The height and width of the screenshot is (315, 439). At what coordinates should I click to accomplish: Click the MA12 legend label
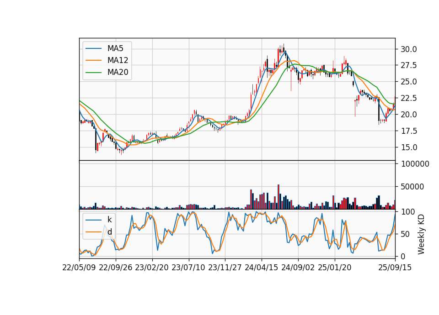(118, 60)
